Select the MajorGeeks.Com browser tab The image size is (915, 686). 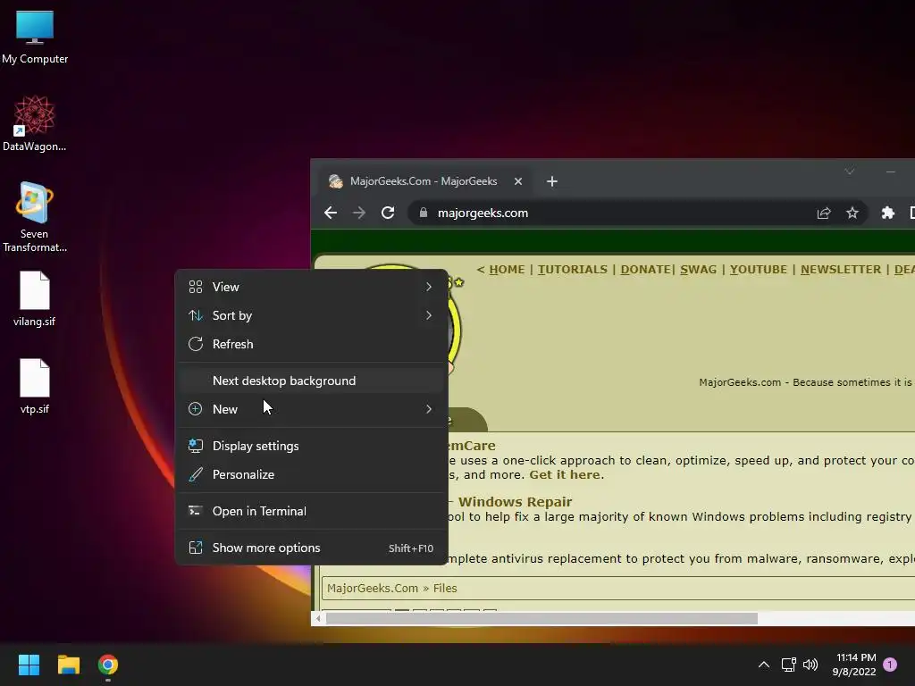pyautogui.click(x=423, y=181)
